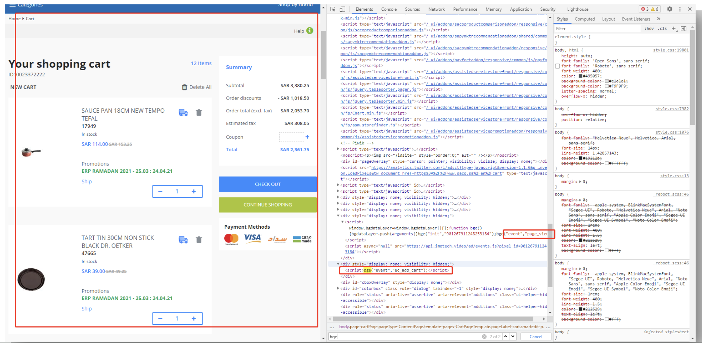Remove Tart Tin using its trash icon
The image size is (702, 343).
click(x=199, y=239)
